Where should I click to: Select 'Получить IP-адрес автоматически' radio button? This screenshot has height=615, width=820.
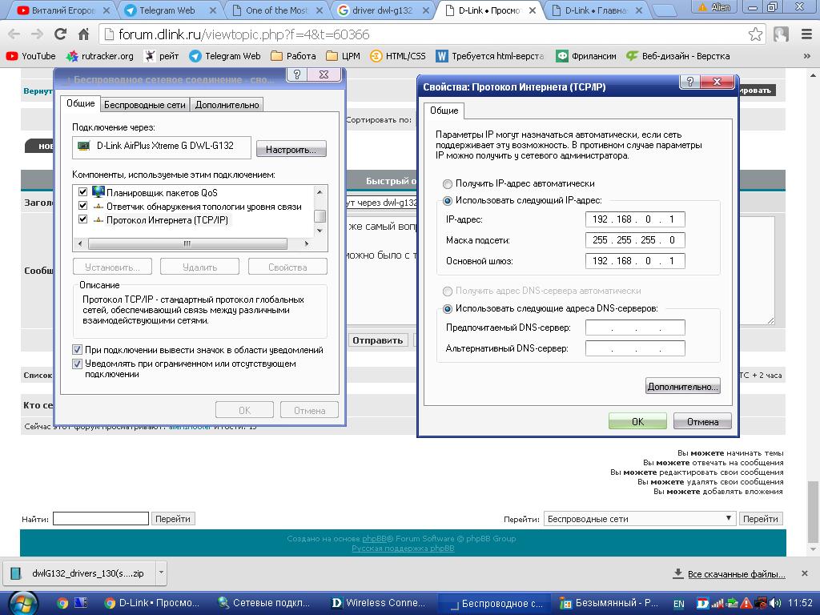pos(448,183)
